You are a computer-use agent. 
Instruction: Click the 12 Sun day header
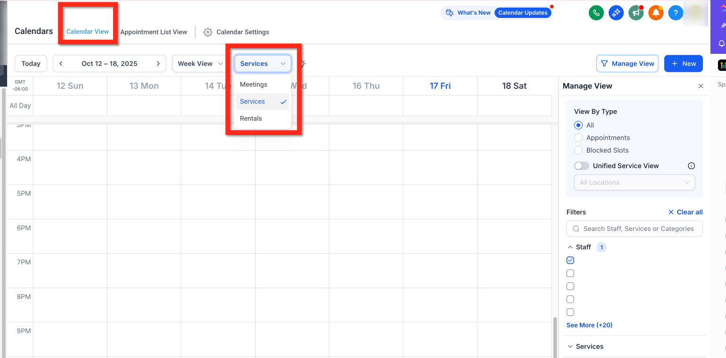point(70,86)
